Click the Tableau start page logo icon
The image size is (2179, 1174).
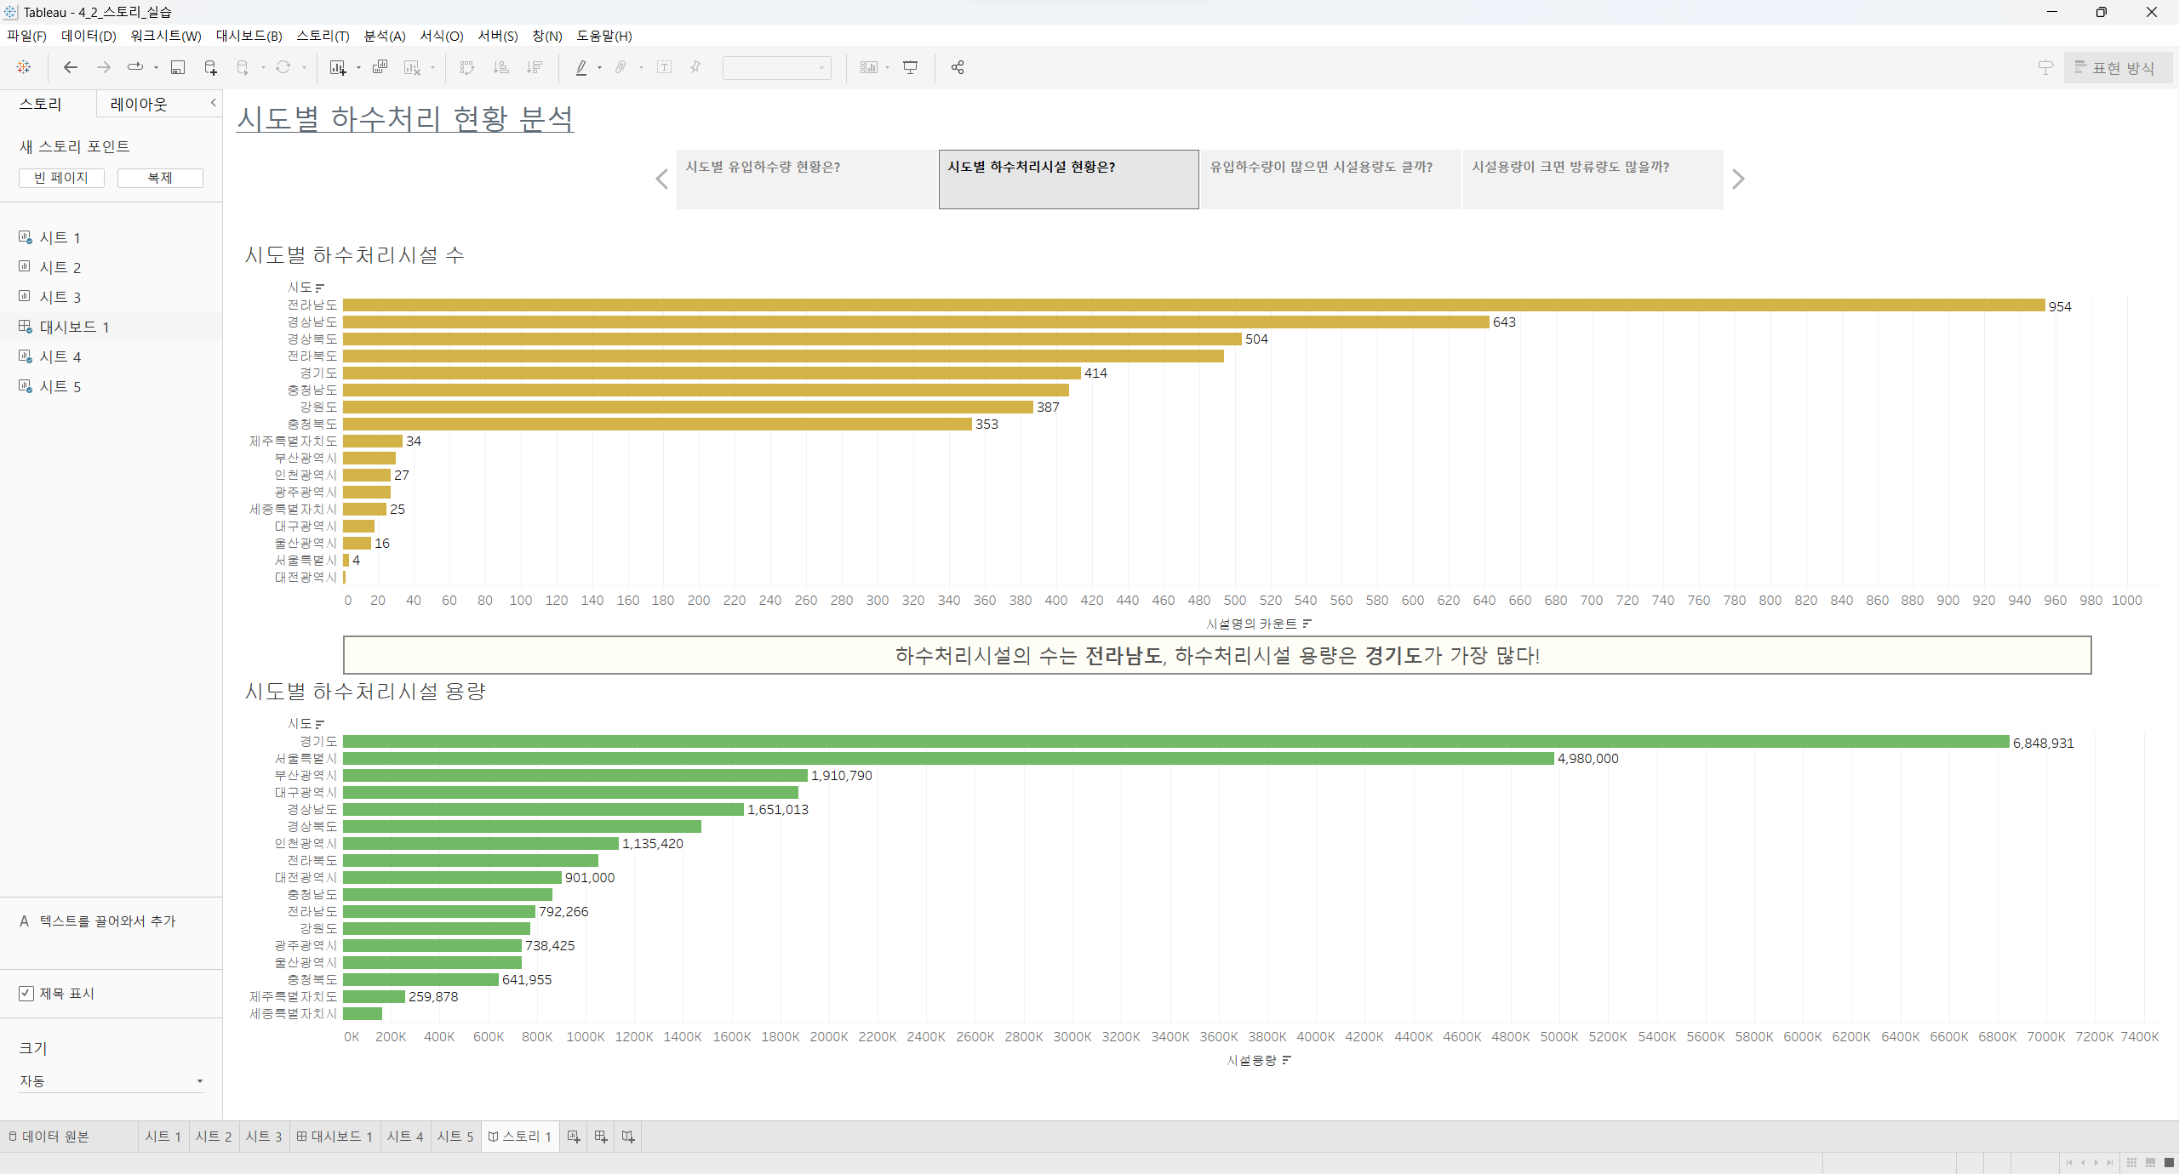23,67
